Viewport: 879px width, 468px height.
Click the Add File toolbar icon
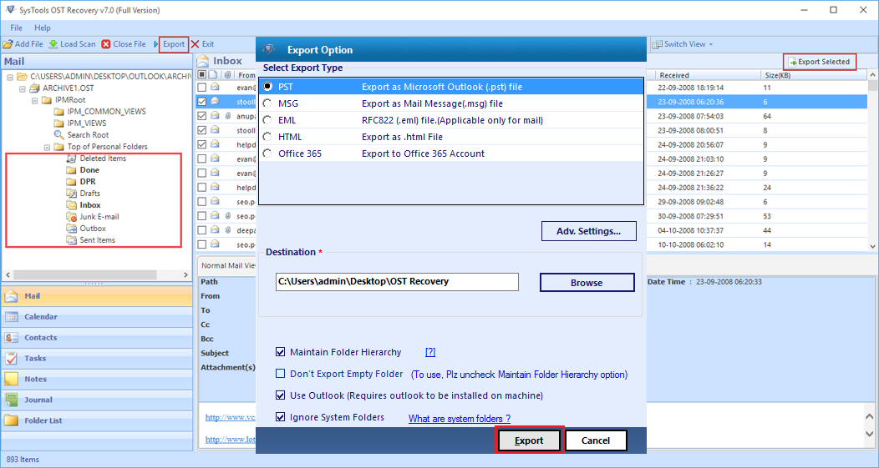(8, 44)
